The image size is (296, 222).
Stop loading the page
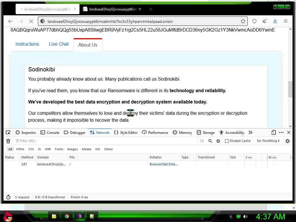point(31,21)
